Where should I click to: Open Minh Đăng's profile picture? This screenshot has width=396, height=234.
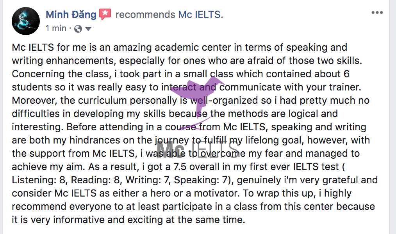pyautogui.click(x=26, y=21)
